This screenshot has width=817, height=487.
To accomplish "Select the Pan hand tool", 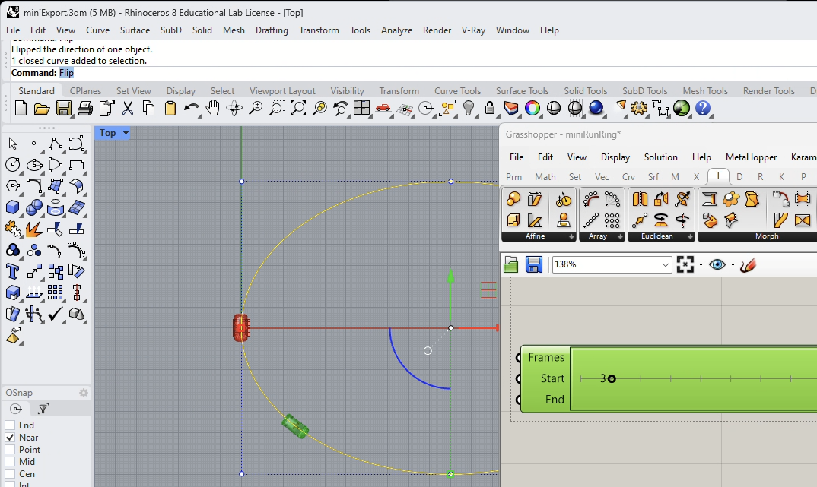I will 213,108.
